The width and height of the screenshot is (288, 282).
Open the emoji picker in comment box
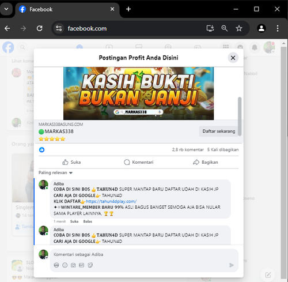pyautogui.click(x=65, y=265)
